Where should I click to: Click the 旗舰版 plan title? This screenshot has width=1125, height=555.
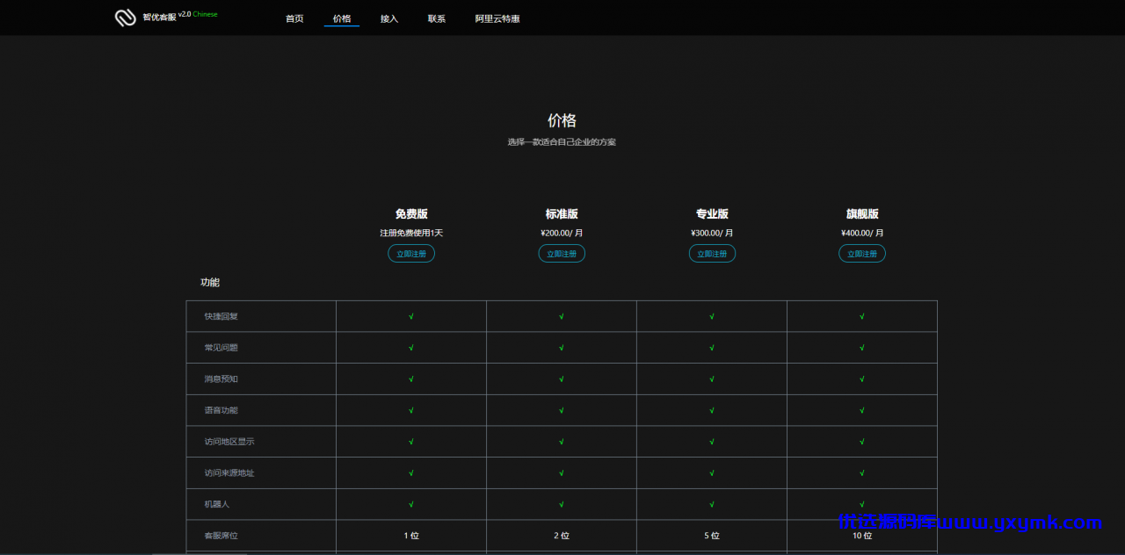tap(862, 214)
